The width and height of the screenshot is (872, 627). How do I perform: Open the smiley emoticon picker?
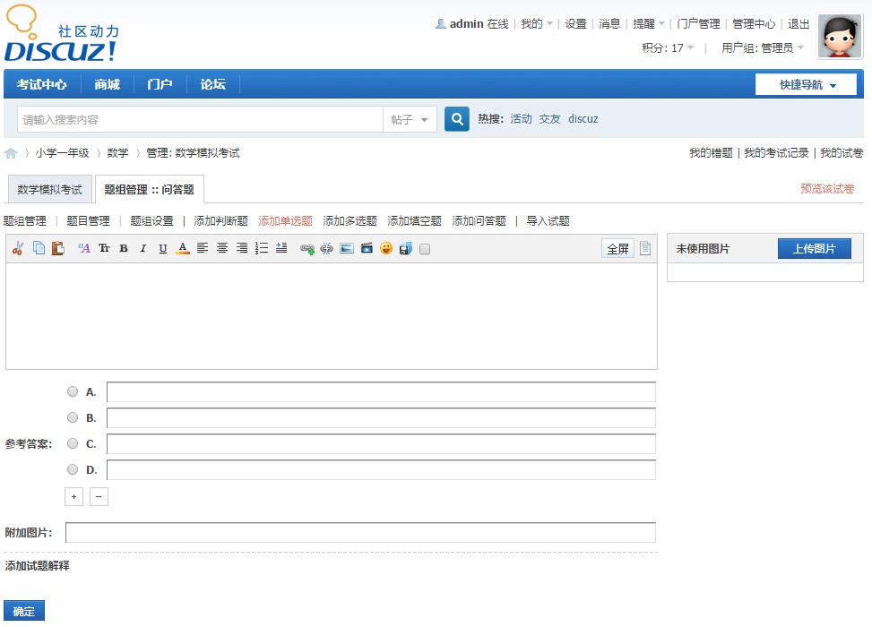tap(386, 249)
